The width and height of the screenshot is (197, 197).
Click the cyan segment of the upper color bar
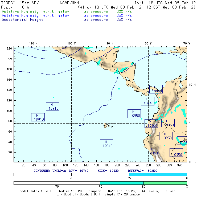(158, 174)
